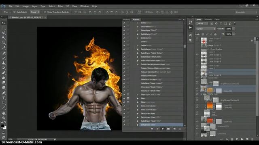
Task: Expand the Select layer "Color Fill 1" step
Action: click(x=138, y=121)
